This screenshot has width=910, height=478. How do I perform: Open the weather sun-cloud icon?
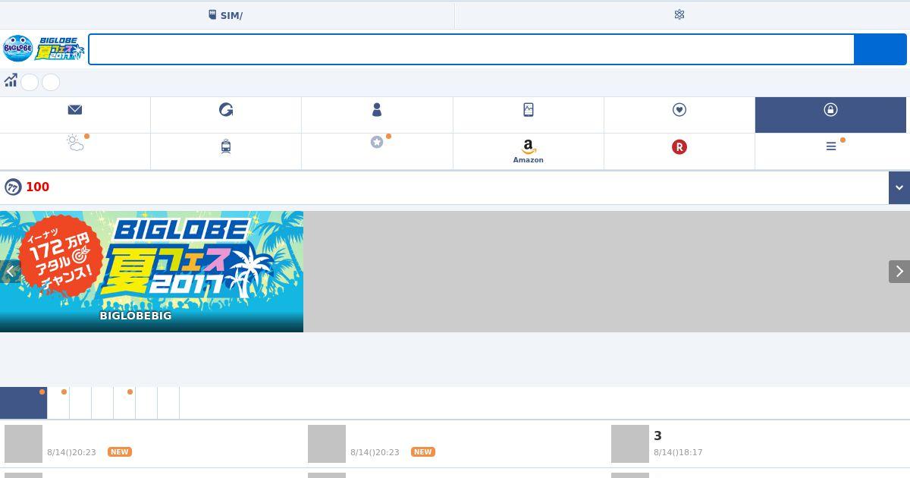point(75,143)
